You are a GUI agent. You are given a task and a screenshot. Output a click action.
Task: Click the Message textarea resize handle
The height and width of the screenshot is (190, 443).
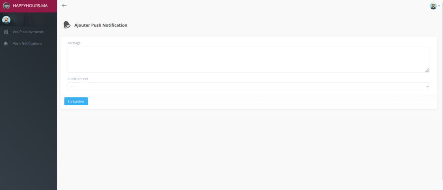(427, 70)
